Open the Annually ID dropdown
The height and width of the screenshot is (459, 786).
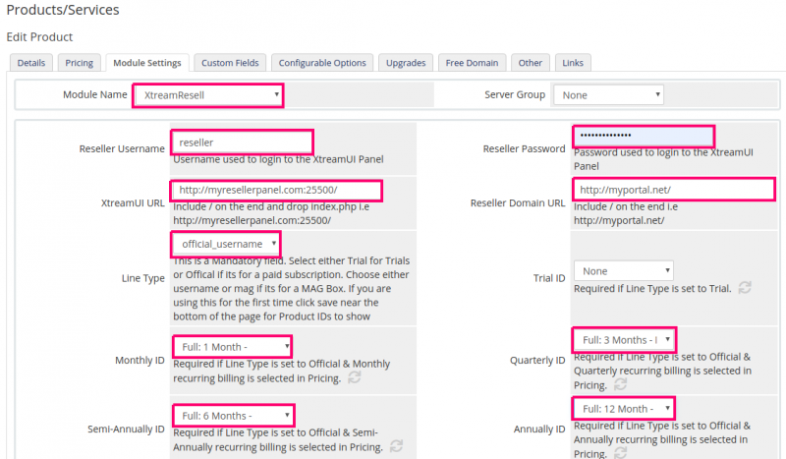(624, 408)
